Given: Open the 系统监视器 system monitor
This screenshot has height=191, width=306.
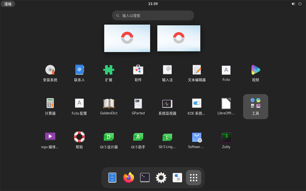Looking at the screenshot, I should [x=167, y=106].
